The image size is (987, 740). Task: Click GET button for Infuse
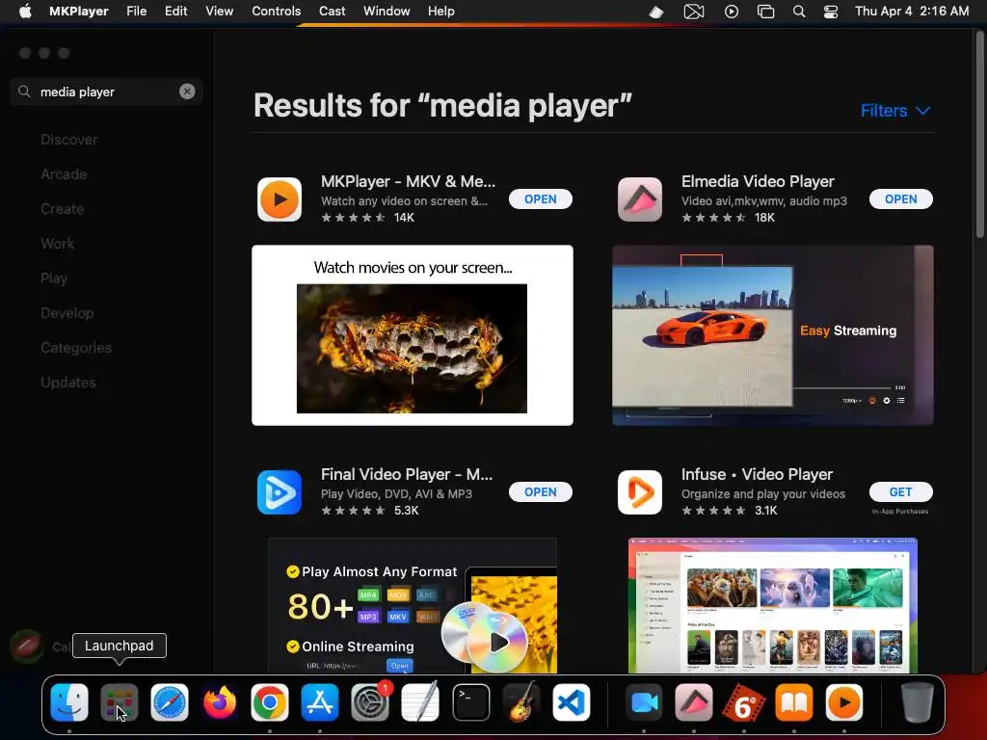pos(901,492)
